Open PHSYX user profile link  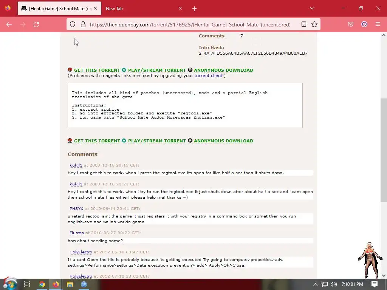tap(76, 208)
